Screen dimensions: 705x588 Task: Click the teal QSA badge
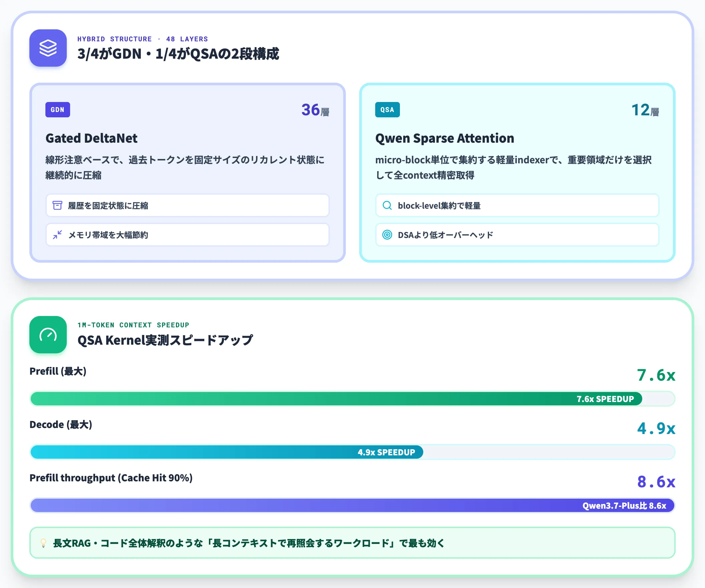click(x=388, y=110)
